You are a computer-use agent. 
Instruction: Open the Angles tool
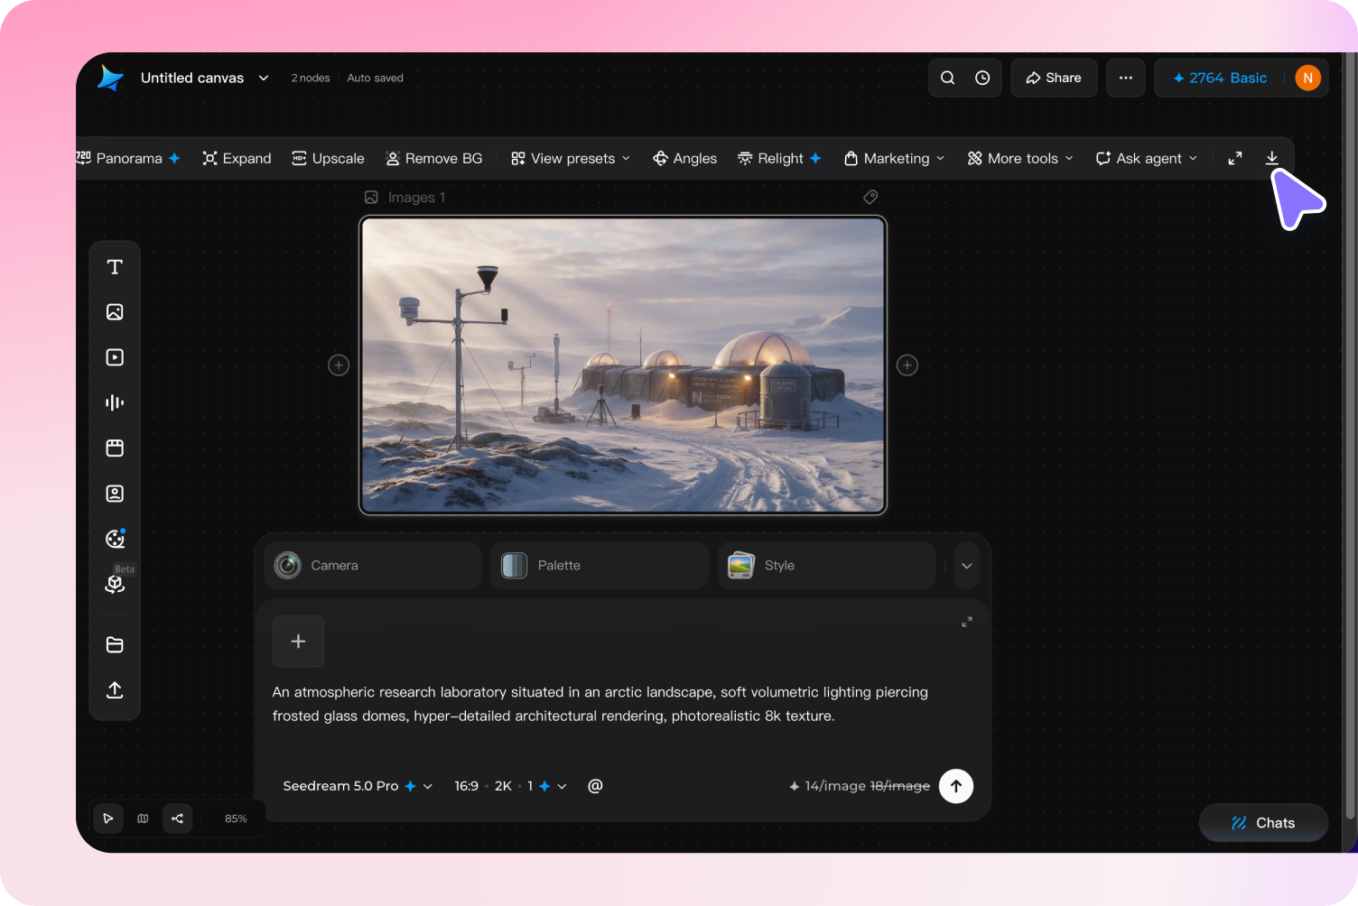pyautogui.click(x=685, y=158)
